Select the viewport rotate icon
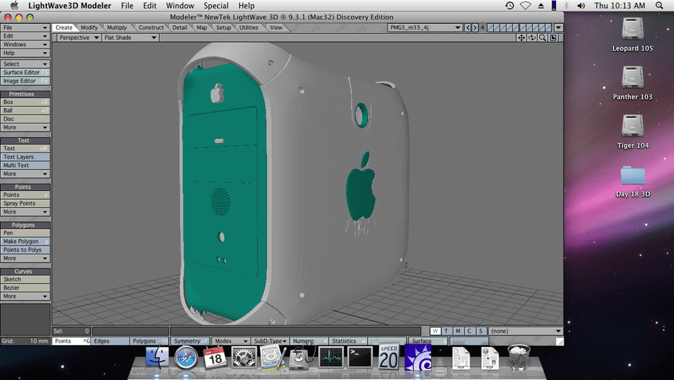Viewport: 674px width, 380px height. (x=532, y=38)
